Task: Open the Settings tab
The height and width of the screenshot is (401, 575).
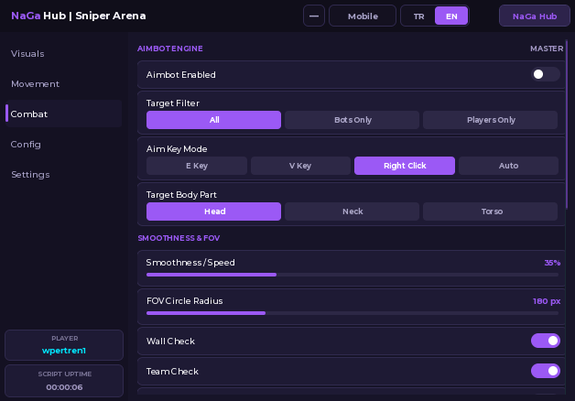Action: click(x=64, y=175)
